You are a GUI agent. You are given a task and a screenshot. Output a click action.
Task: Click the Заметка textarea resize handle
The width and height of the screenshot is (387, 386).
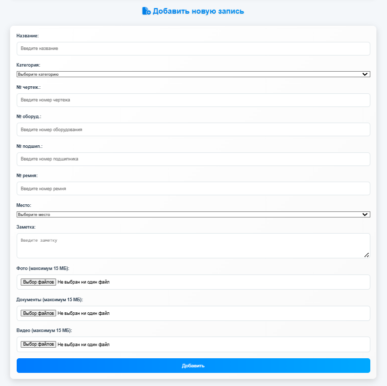[366, 255]
